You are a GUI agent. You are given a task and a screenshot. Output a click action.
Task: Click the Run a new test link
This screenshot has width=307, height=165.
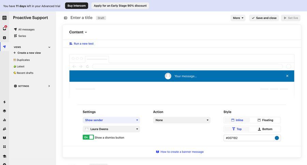[84, 44]
